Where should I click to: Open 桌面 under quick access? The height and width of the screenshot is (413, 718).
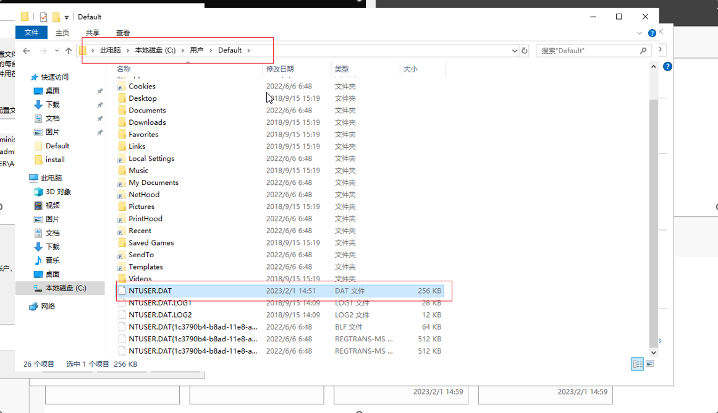pyautogui.click(x=52, y=91)
